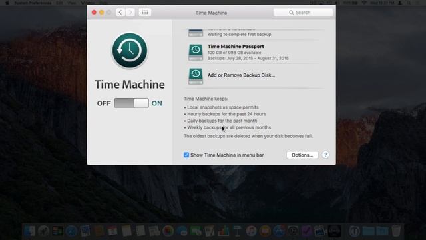Click the Add or Remove Backup Disk icon
This screenshot has width=426, height=240.
tap(196, 76)
